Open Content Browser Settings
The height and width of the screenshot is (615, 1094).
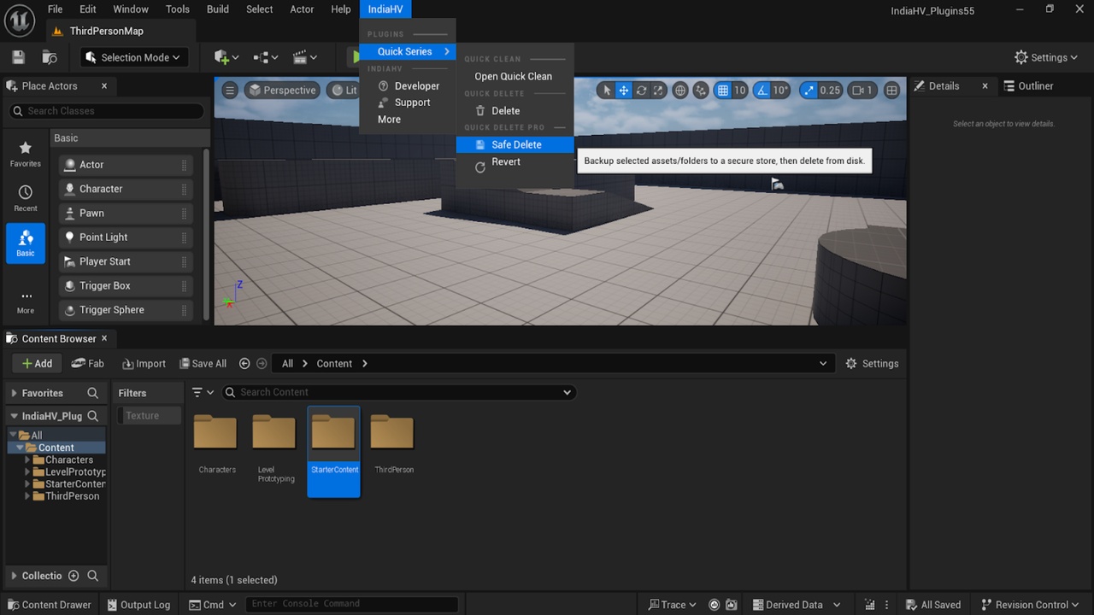[x=871, y=363]
